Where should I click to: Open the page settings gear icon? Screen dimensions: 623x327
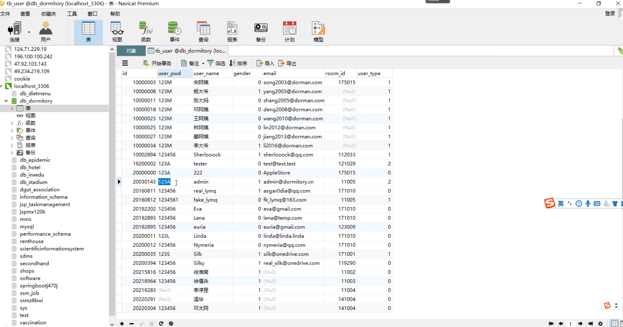coord(601,324)
